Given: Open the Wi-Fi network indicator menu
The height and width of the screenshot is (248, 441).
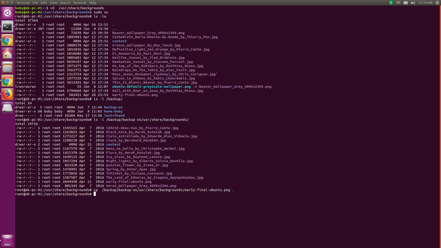Looking at the screenshot, I should [398, 3].
